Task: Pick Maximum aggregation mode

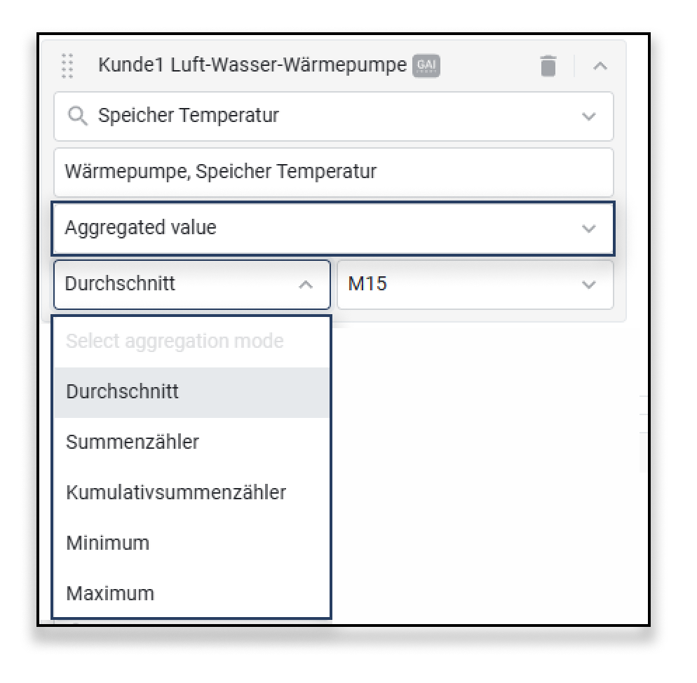Action: coord(110,593)
